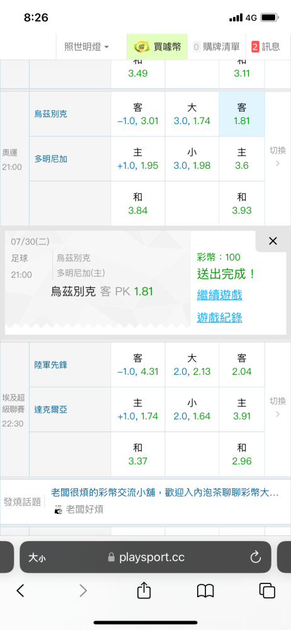Tap the 大小 text size control
Viewport: 291px width, 630px height.
[37, 558]
